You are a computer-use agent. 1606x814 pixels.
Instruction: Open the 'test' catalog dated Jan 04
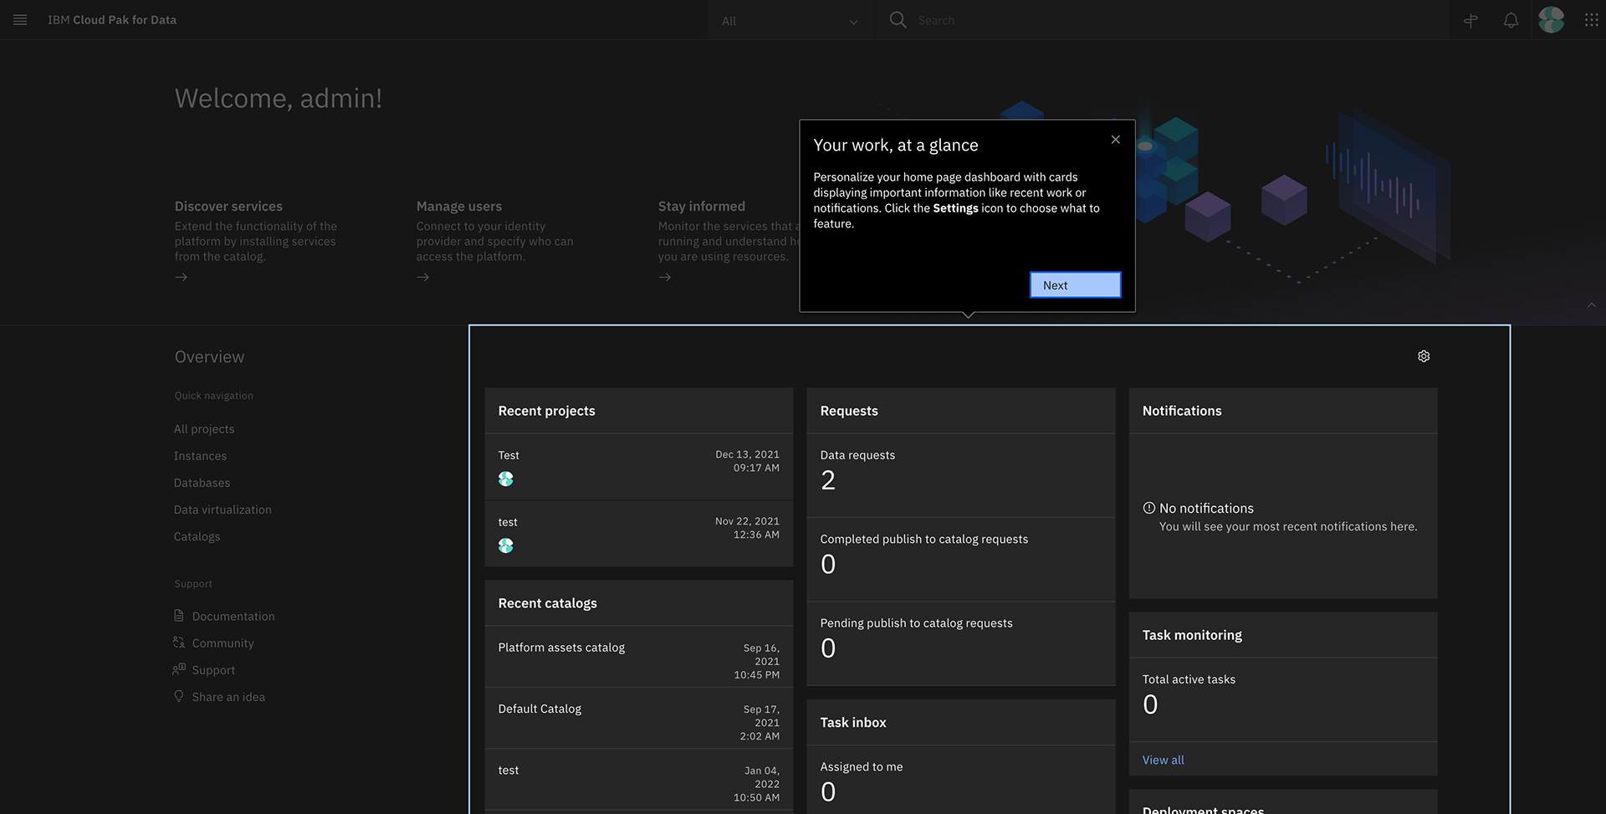638,779
